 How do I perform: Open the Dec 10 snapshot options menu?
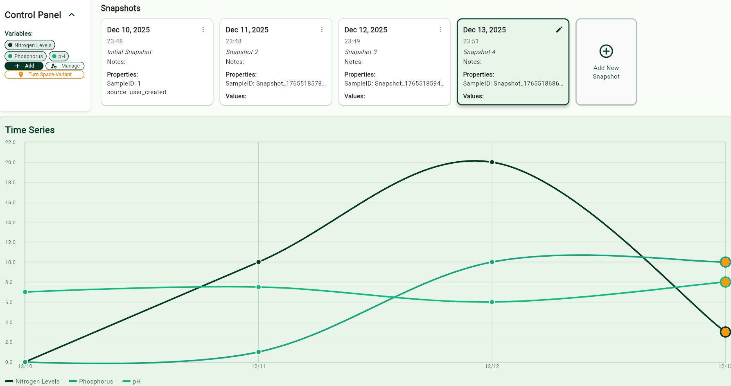[x=203, y=29]
